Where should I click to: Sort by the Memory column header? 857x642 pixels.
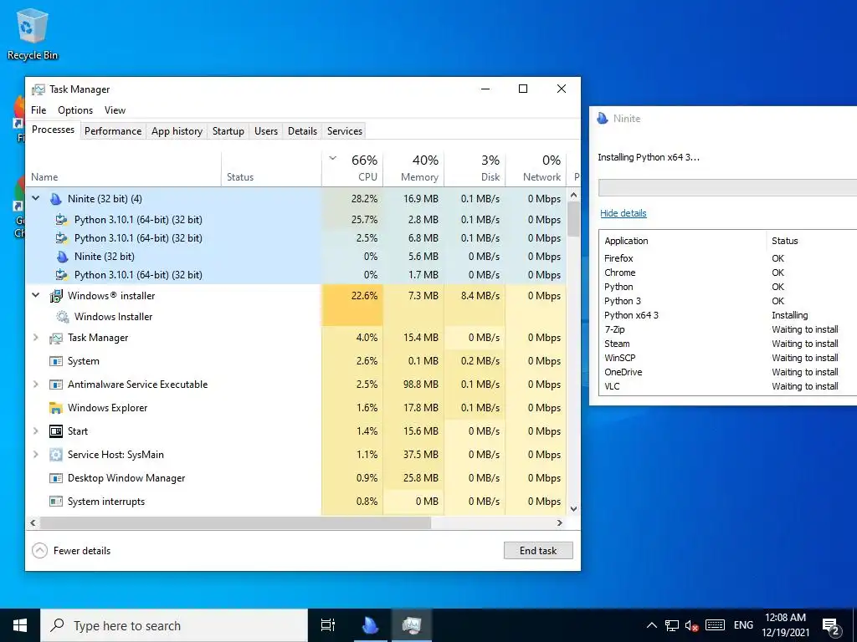[413, 168]
